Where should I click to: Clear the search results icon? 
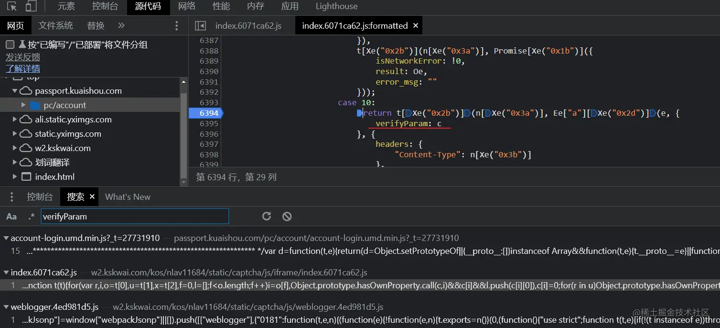[x=287, y=217]
